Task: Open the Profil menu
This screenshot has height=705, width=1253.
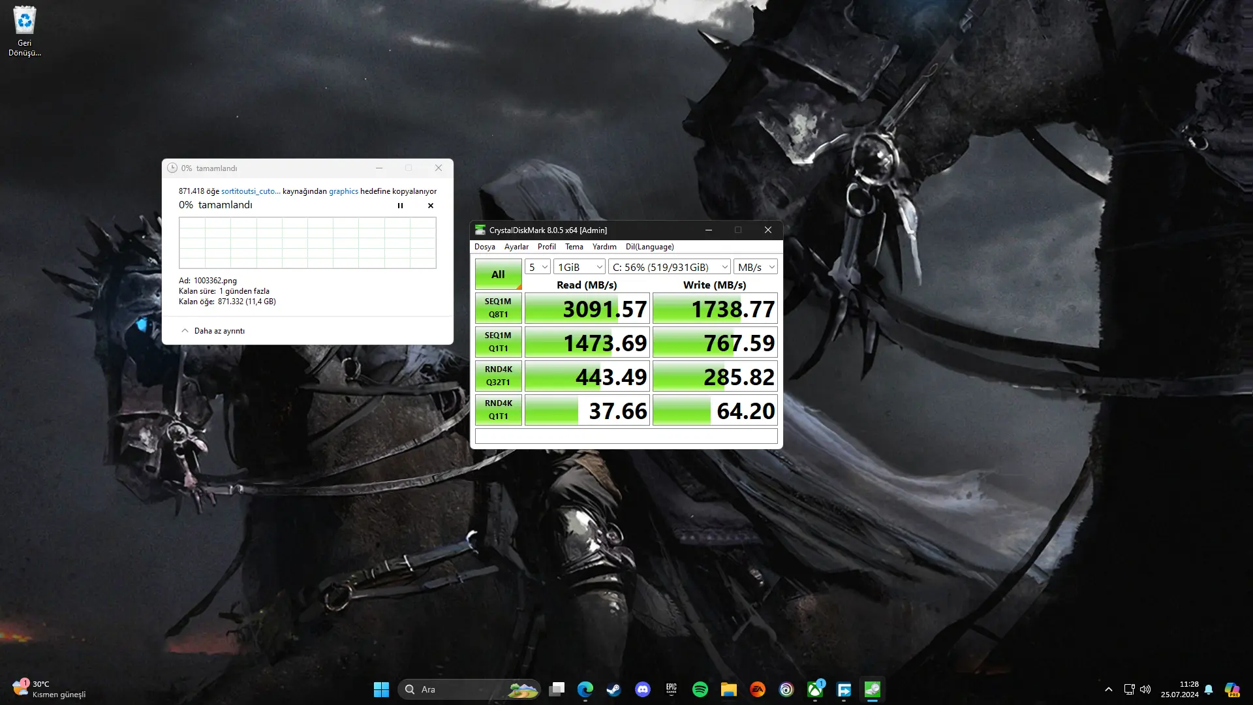Action: [x=547, y=247]
